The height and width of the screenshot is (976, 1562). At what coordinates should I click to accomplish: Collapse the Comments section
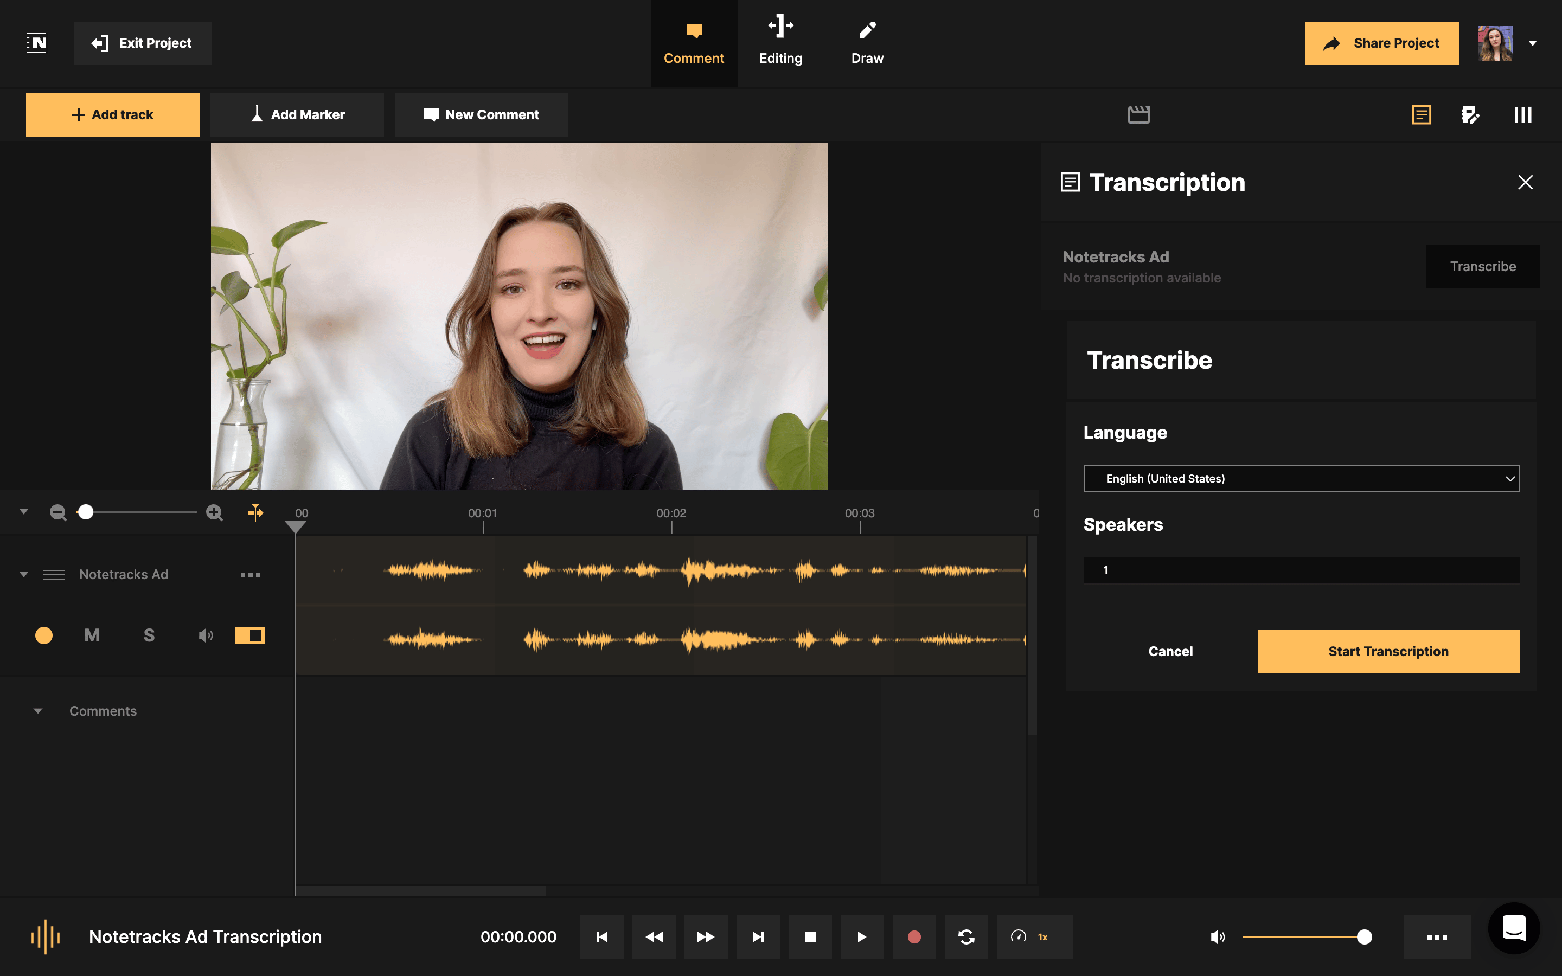37,711
